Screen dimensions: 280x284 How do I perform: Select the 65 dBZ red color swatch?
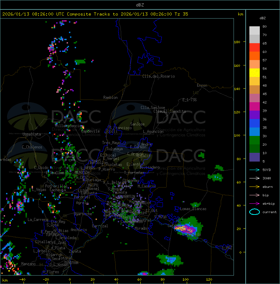coord(254,48)
